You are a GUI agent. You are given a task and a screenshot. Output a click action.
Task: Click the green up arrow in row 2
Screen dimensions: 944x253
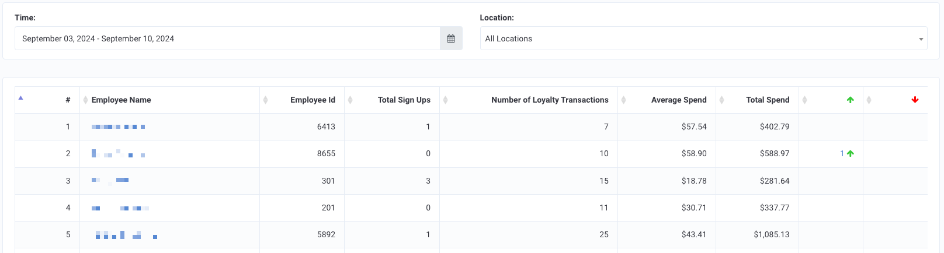pos(851,154)
